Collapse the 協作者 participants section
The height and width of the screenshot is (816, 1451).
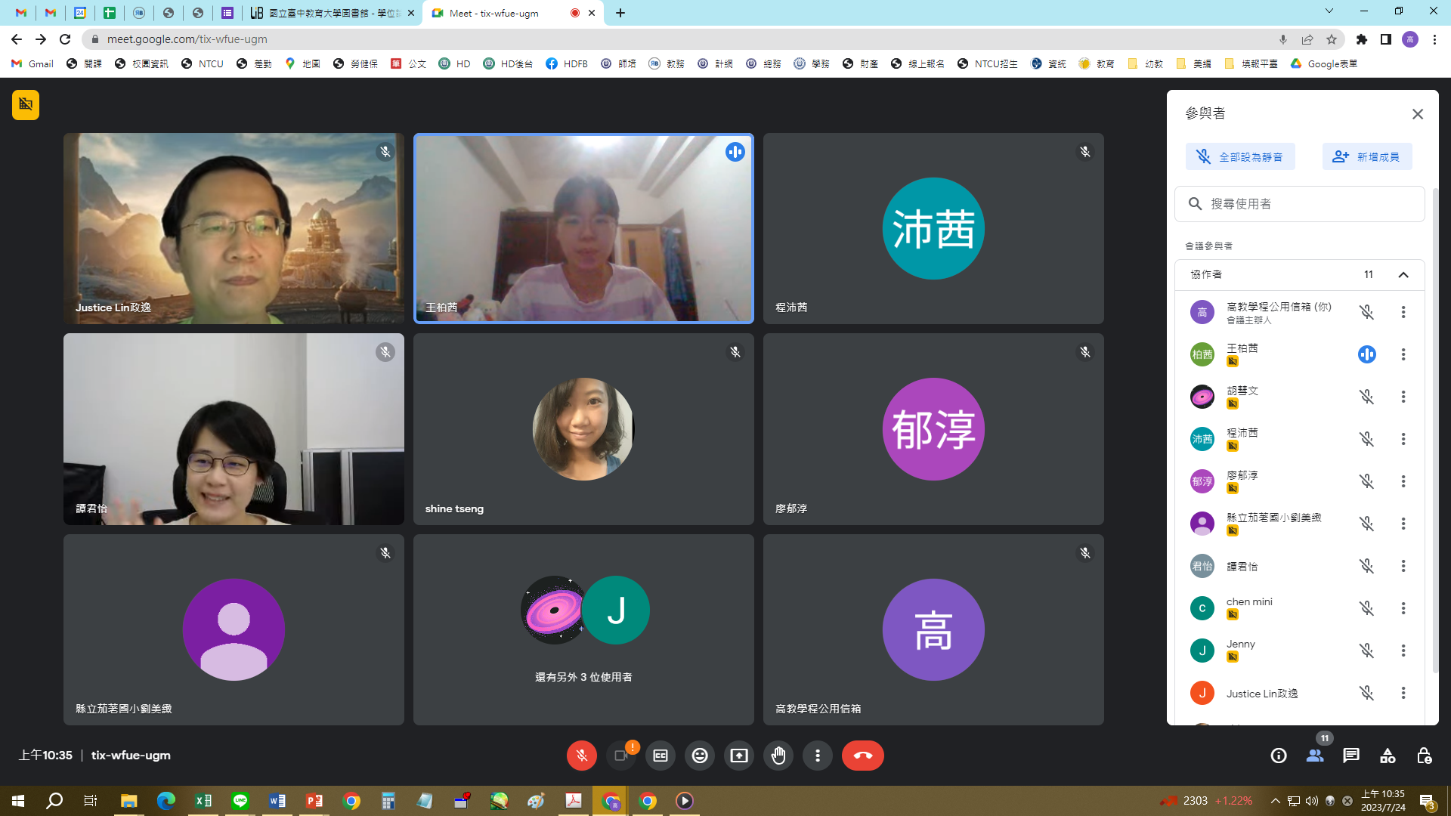1403,275
